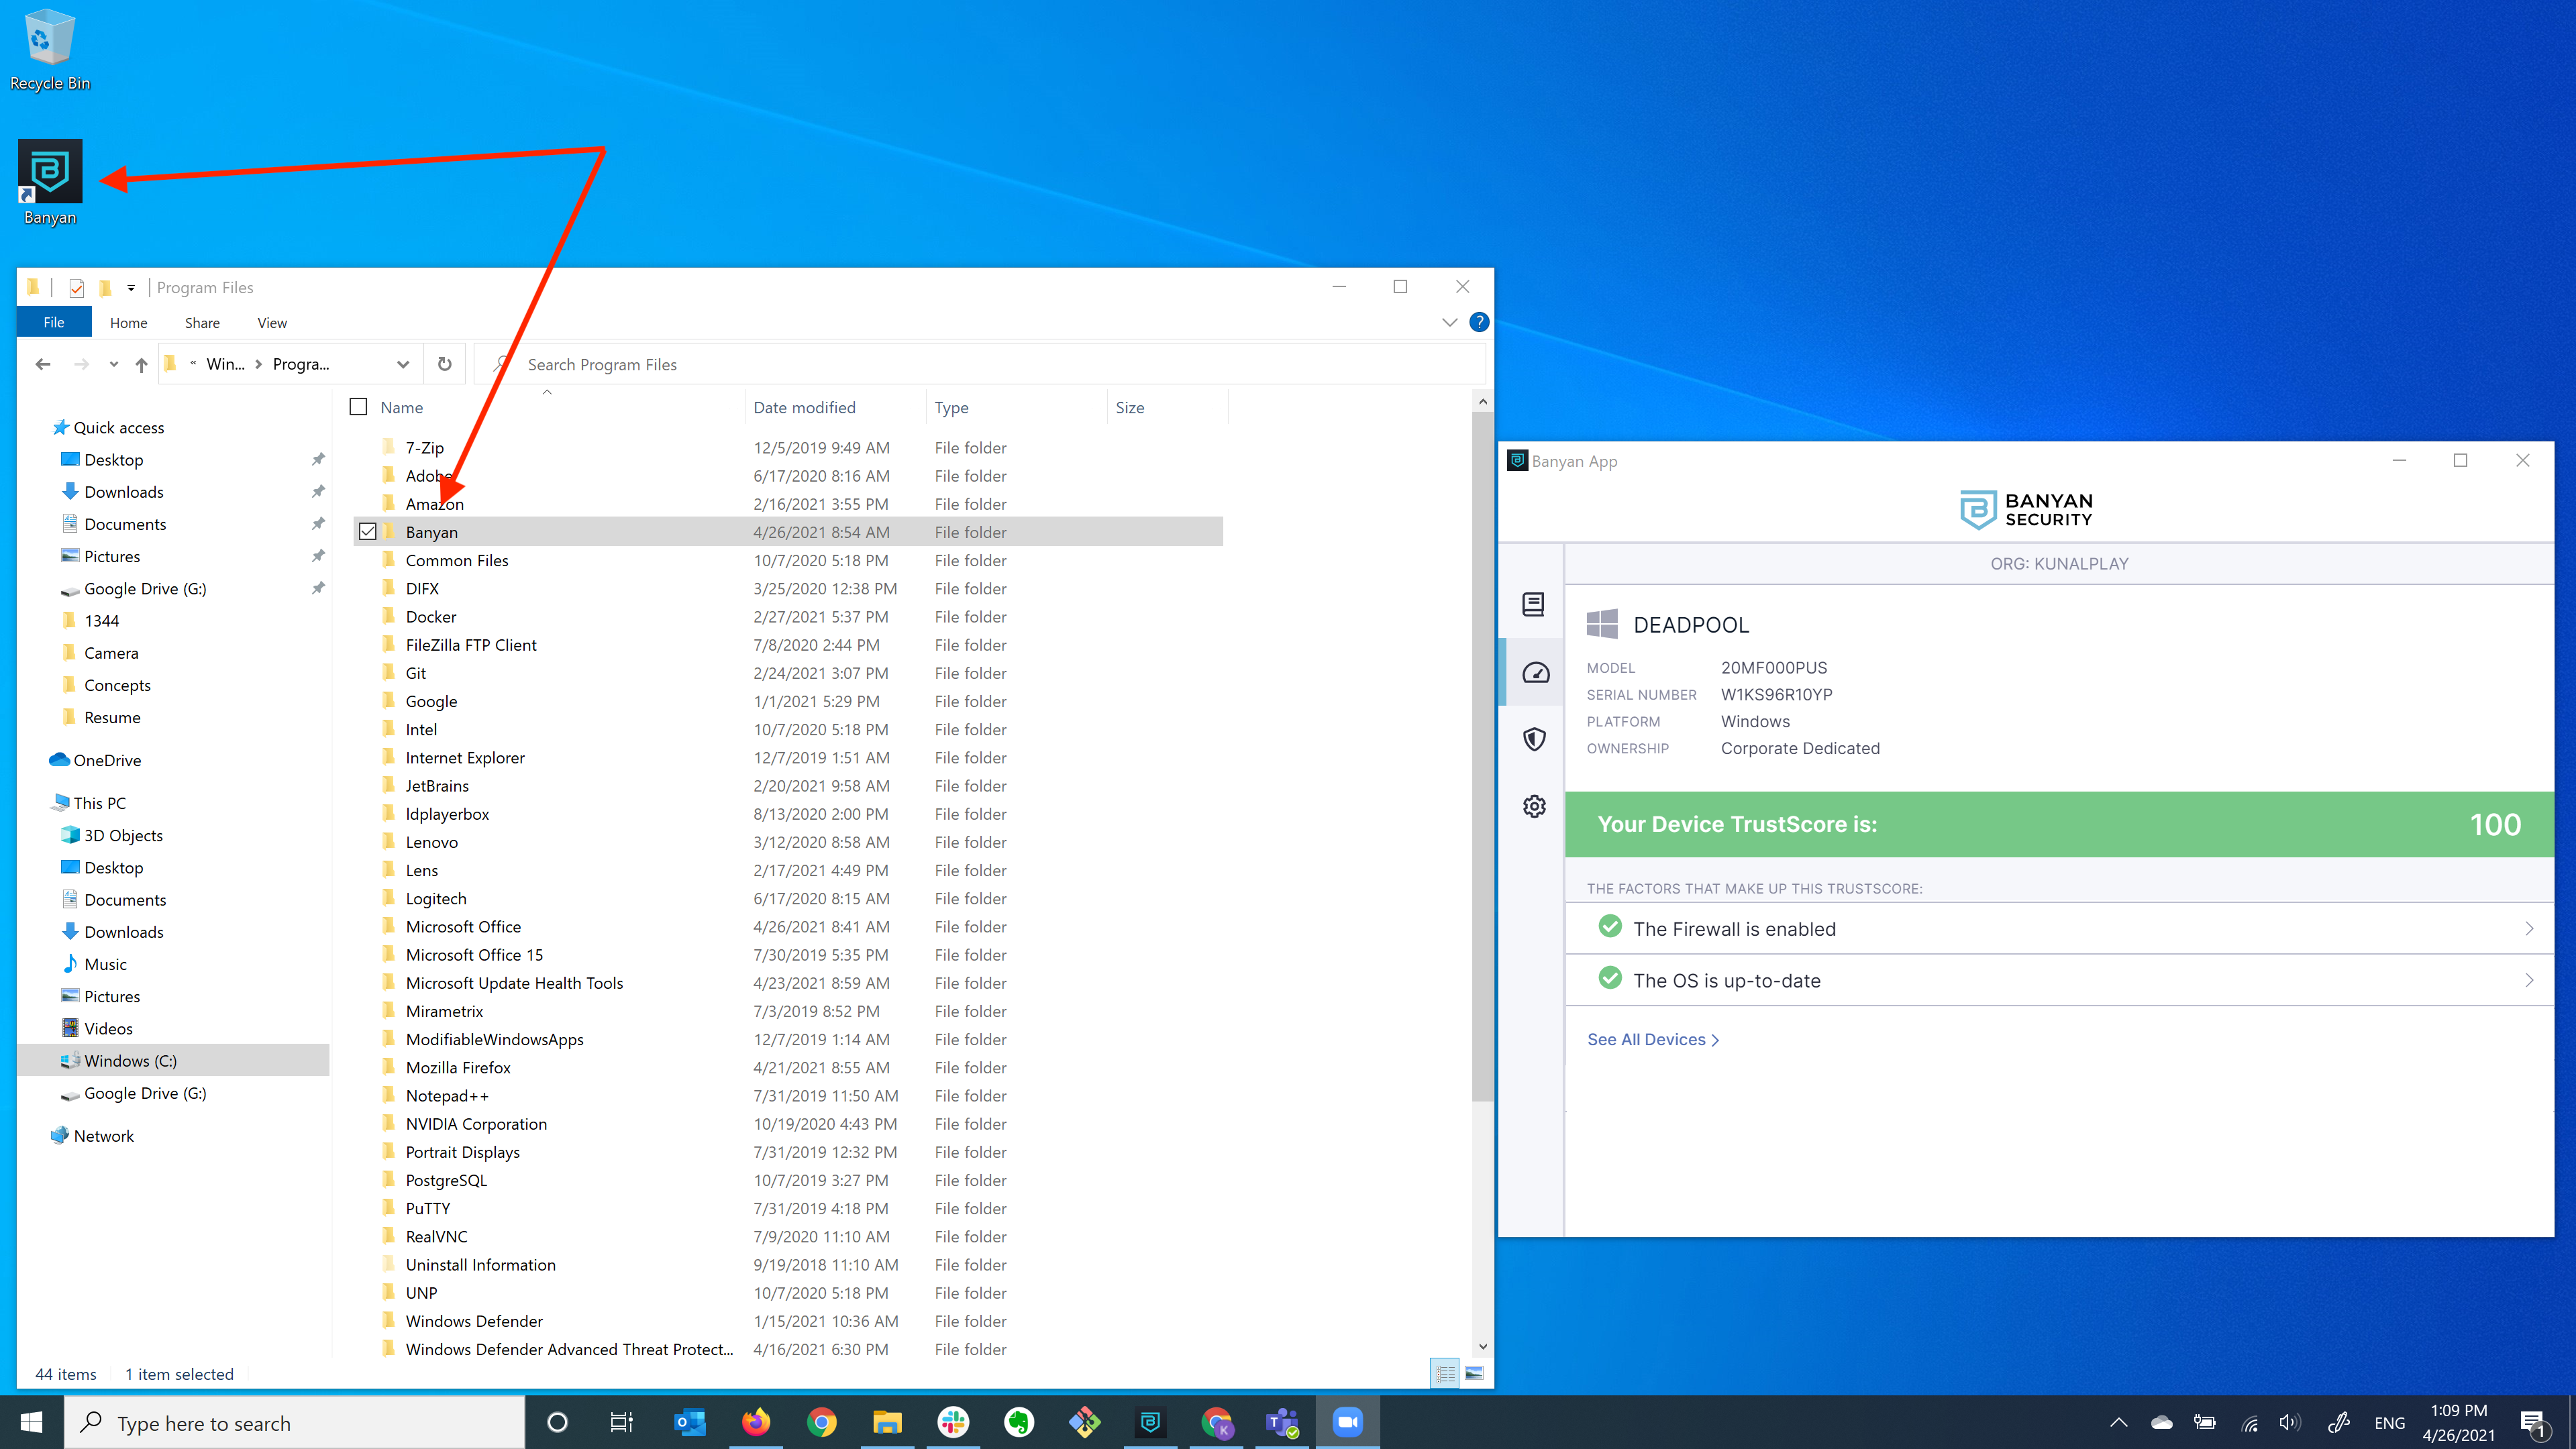Expand the address bar history dropdown

pyautogui.click(x=403, y=364)
